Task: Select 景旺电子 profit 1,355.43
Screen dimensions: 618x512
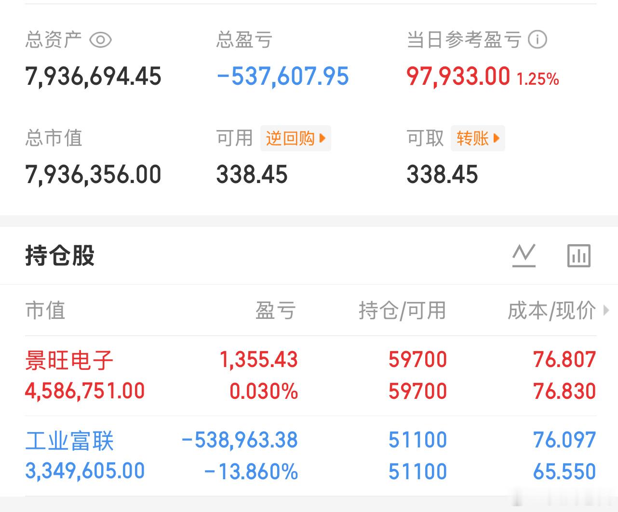Action: [259, 360]
